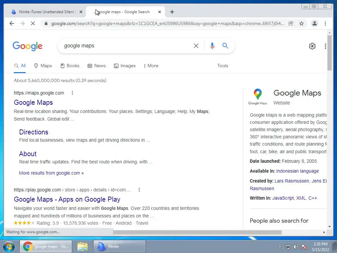
Task: Show hidden system tray icons
Action: (280, 247)
